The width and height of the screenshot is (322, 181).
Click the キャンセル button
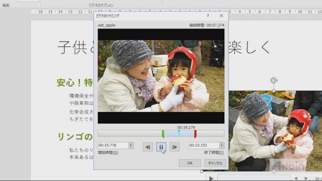215,163
